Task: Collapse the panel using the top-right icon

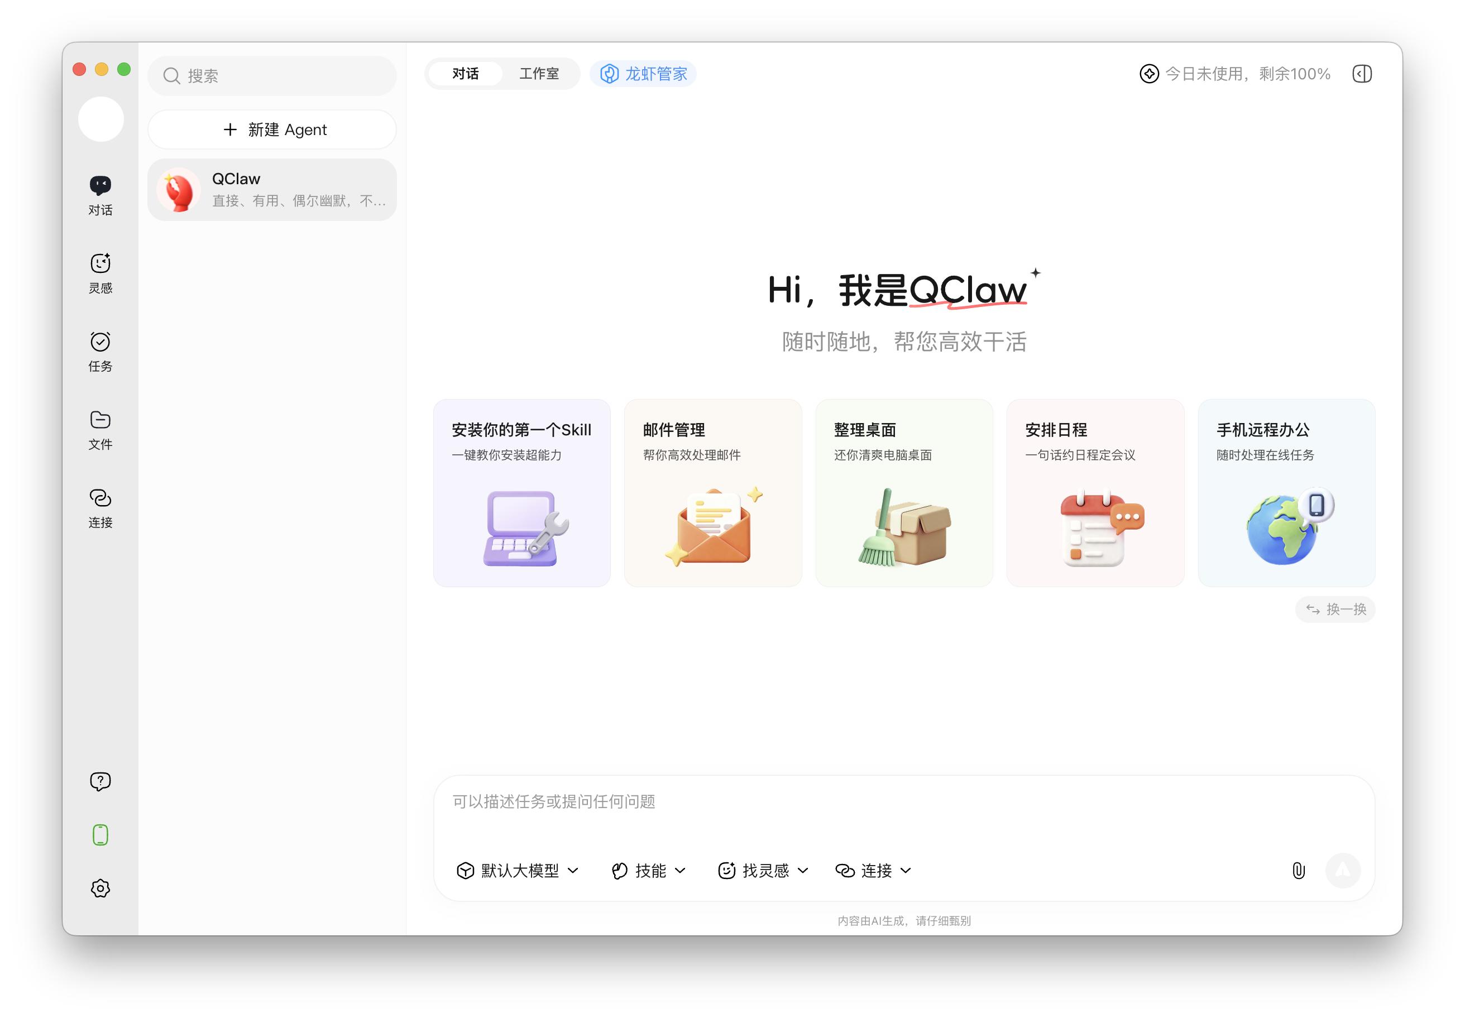Action: [x=1362, y=73]
